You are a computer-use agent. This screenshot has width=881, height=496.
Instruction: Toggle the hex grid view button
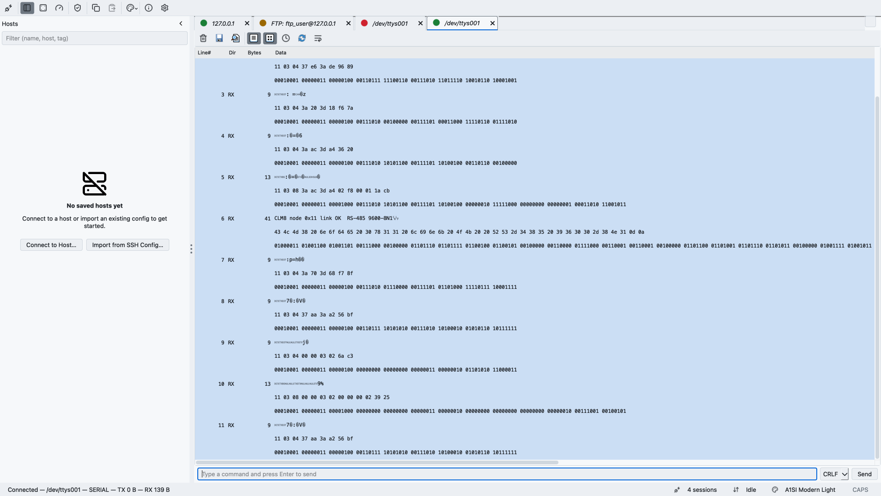point(270,38)
